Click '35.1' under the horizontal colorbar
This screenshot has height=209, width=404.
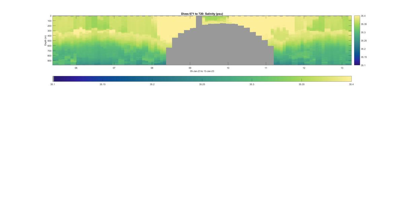53,84
